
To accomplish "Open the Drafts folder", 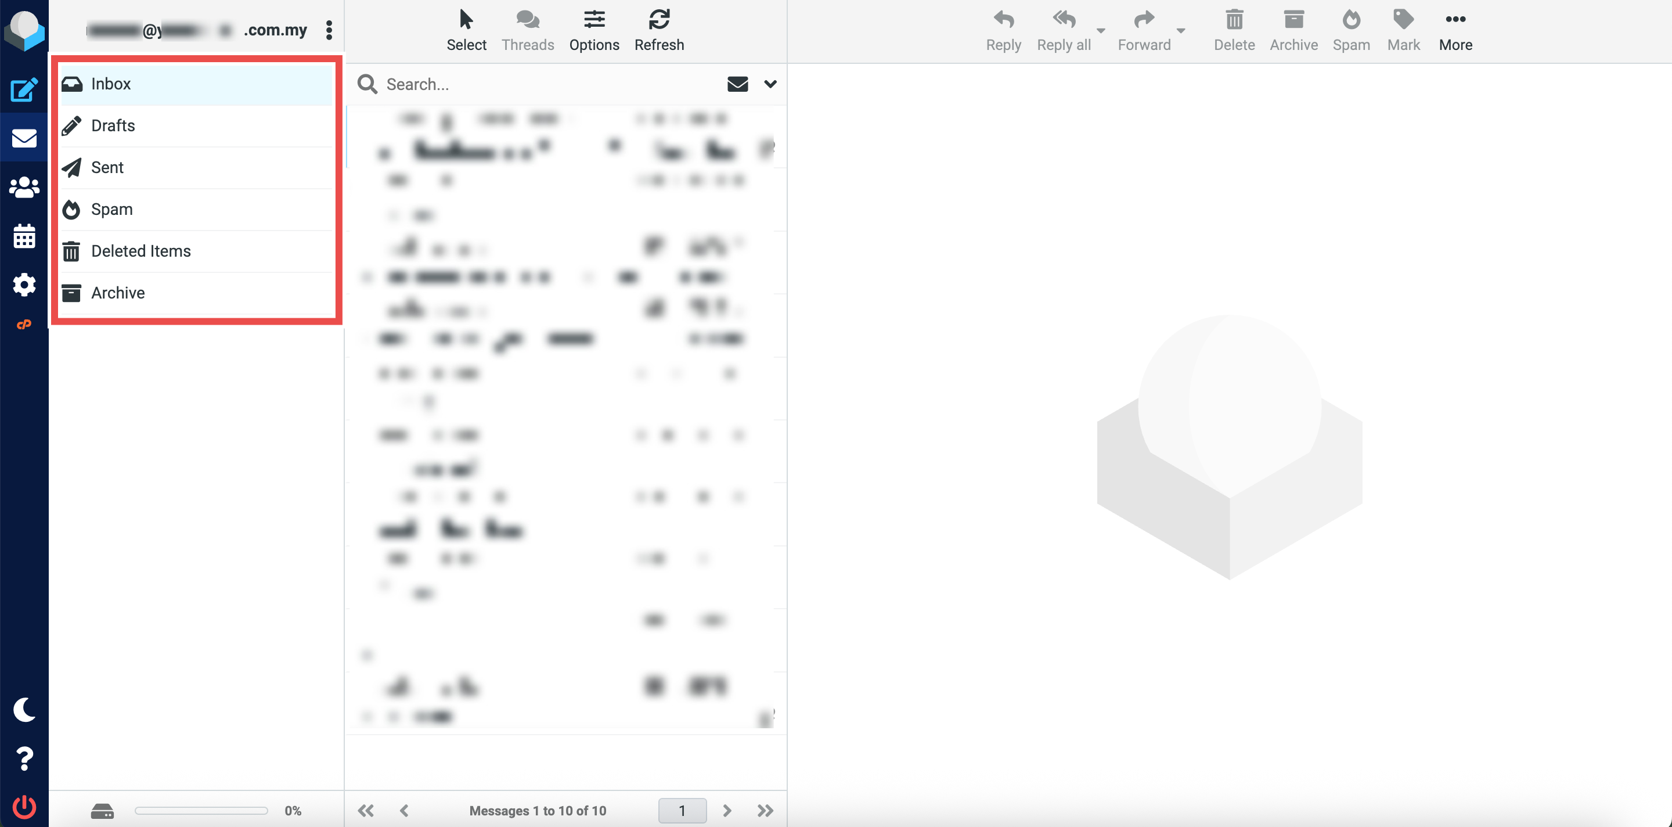I will coord(113,125).
